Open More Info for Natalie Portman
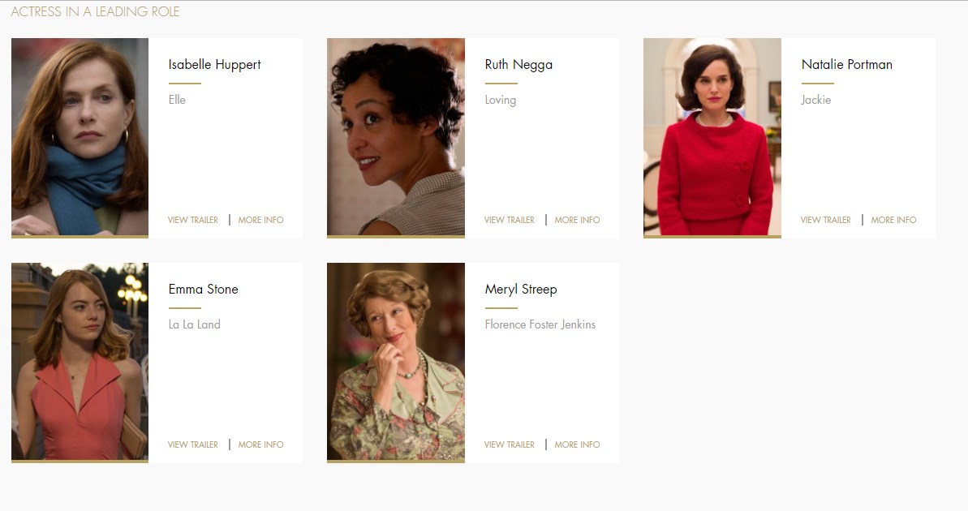 pyautogui.click(x=893, y=220)
